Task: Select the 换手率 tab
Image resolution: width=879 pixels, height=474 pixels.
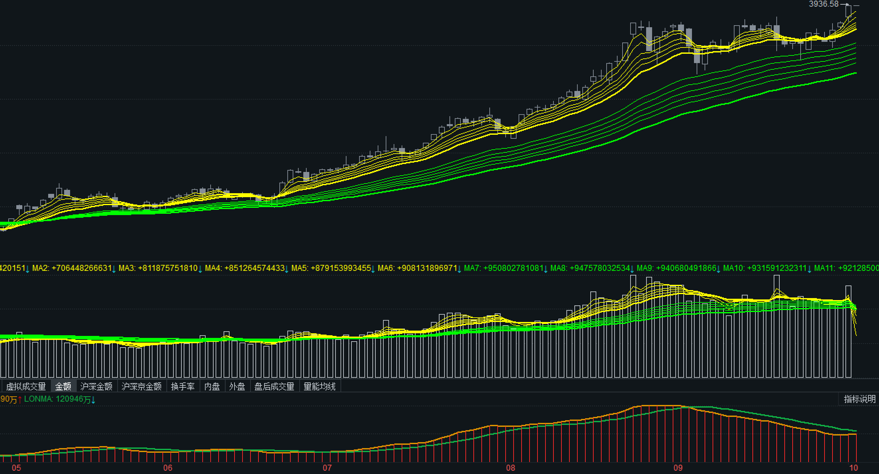Action: point(183,386)
